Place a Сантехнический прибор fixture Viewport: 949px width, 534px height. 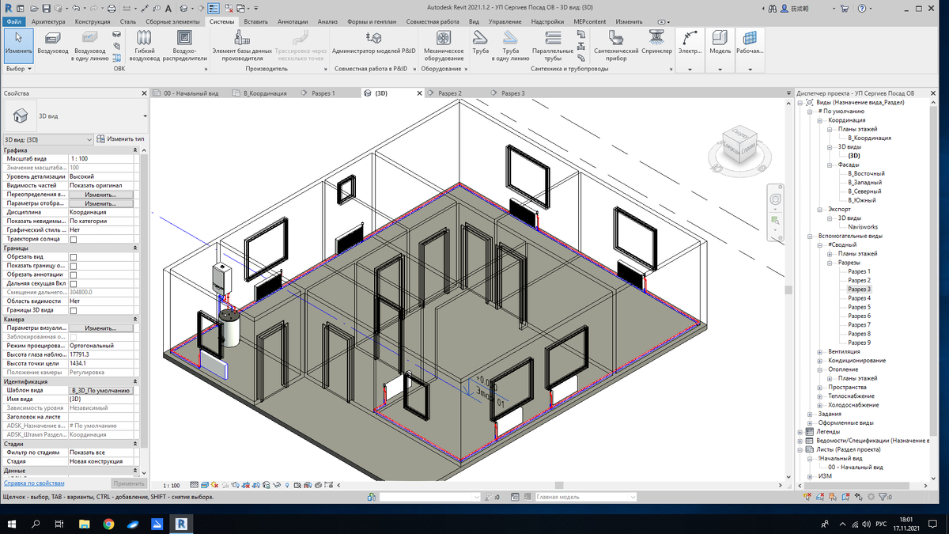pos(616,44)
